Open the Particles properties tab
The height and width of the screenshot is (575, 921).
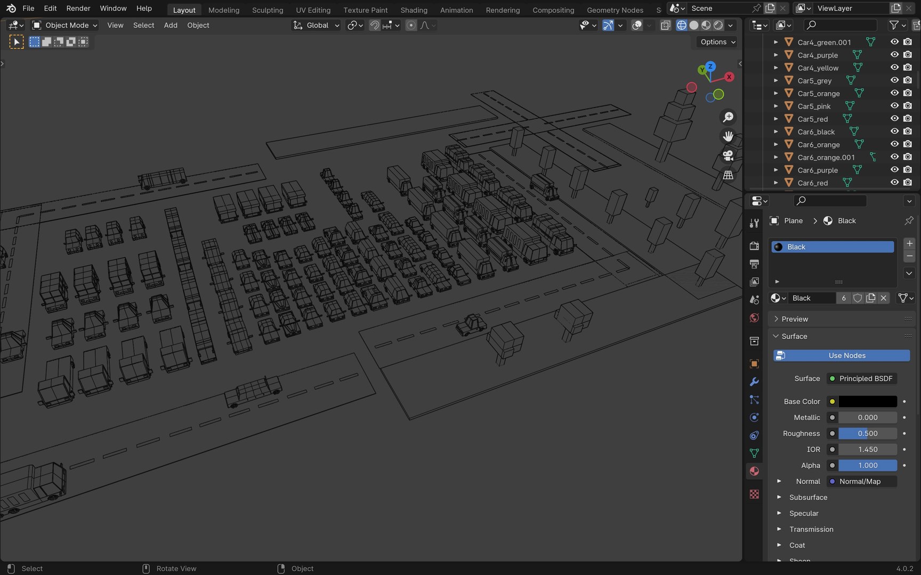pos(754,399)
